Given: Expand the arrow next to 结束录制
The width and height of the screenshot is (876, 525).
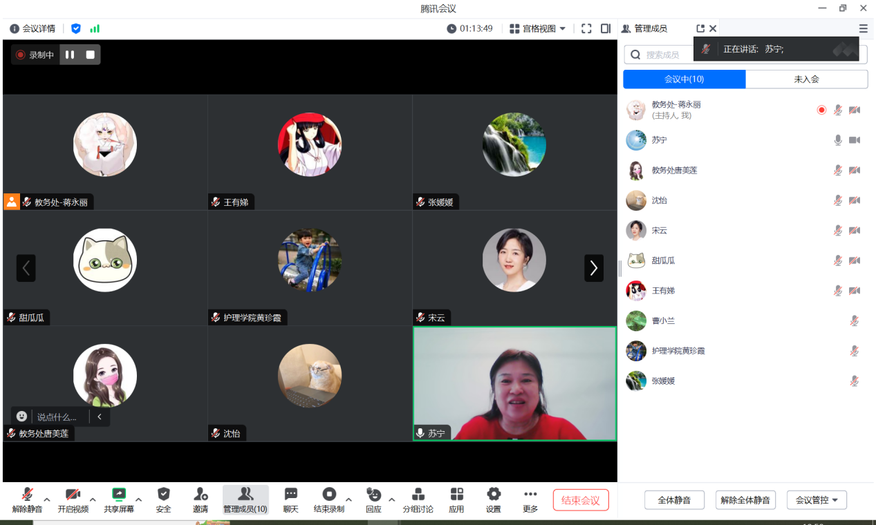Looking at the screenshot, I should point(348,499).
